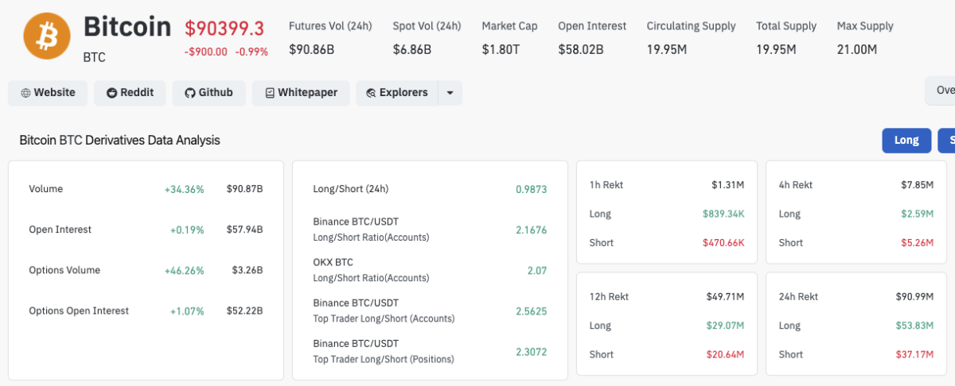Click the globe icon on Website button
The width and height of the screenshot is (955, 386).
(x=25, y=93)
